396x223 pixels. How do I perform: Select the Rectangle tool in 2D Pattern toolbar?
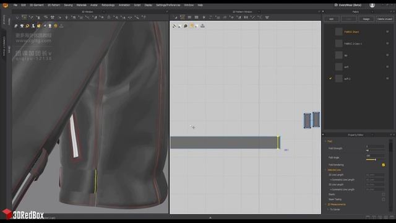(x=196, y=17)
